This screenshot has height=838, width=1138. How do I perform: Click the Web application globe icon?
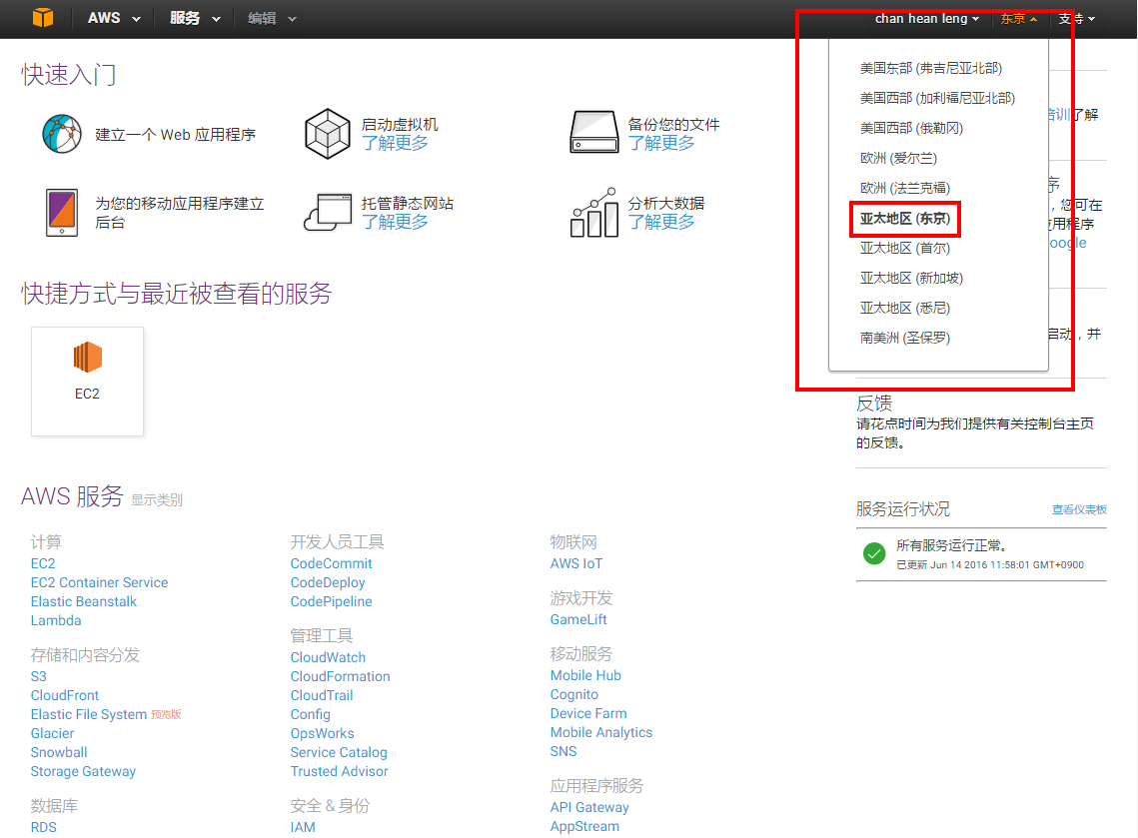click(x=62, y=134)
